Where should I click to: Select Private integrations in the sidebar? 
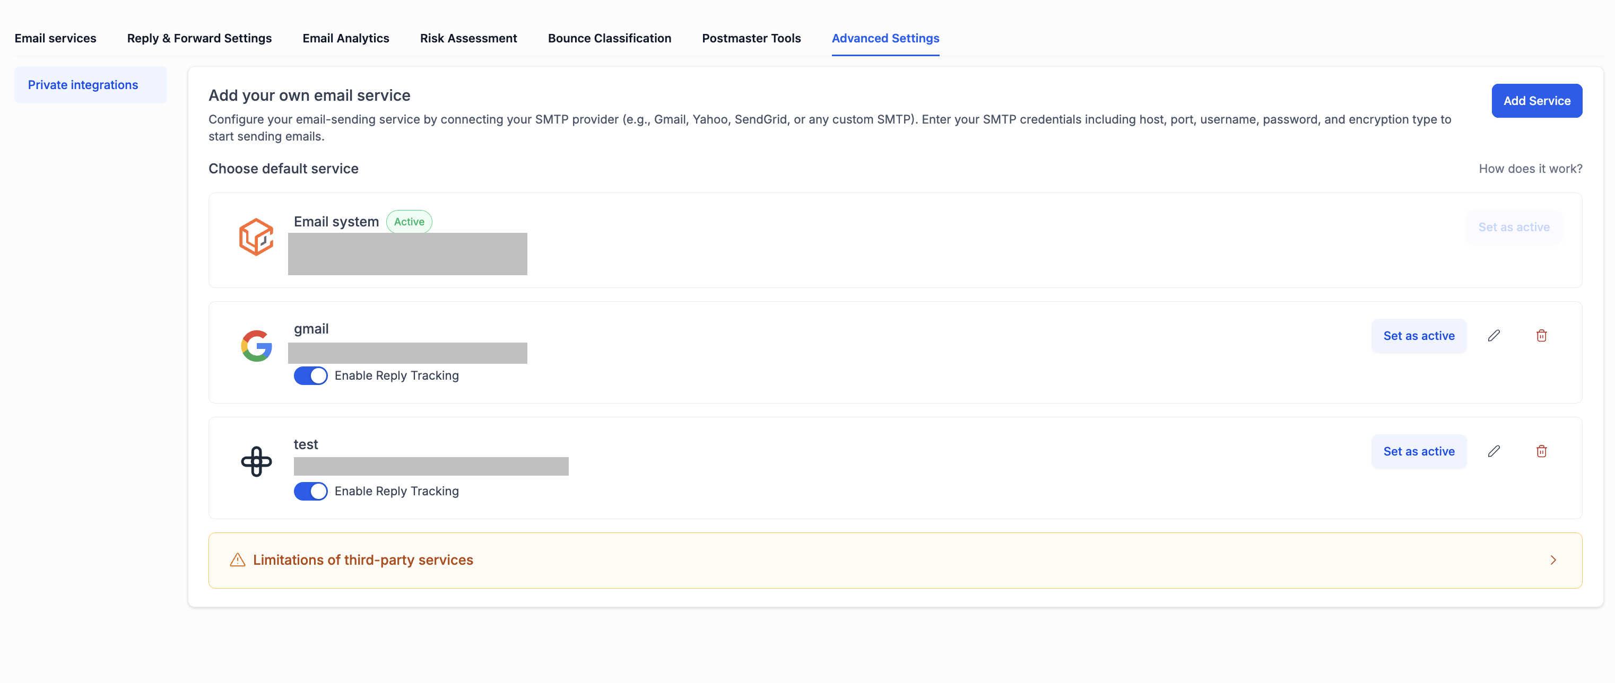(x=83, y=84)
